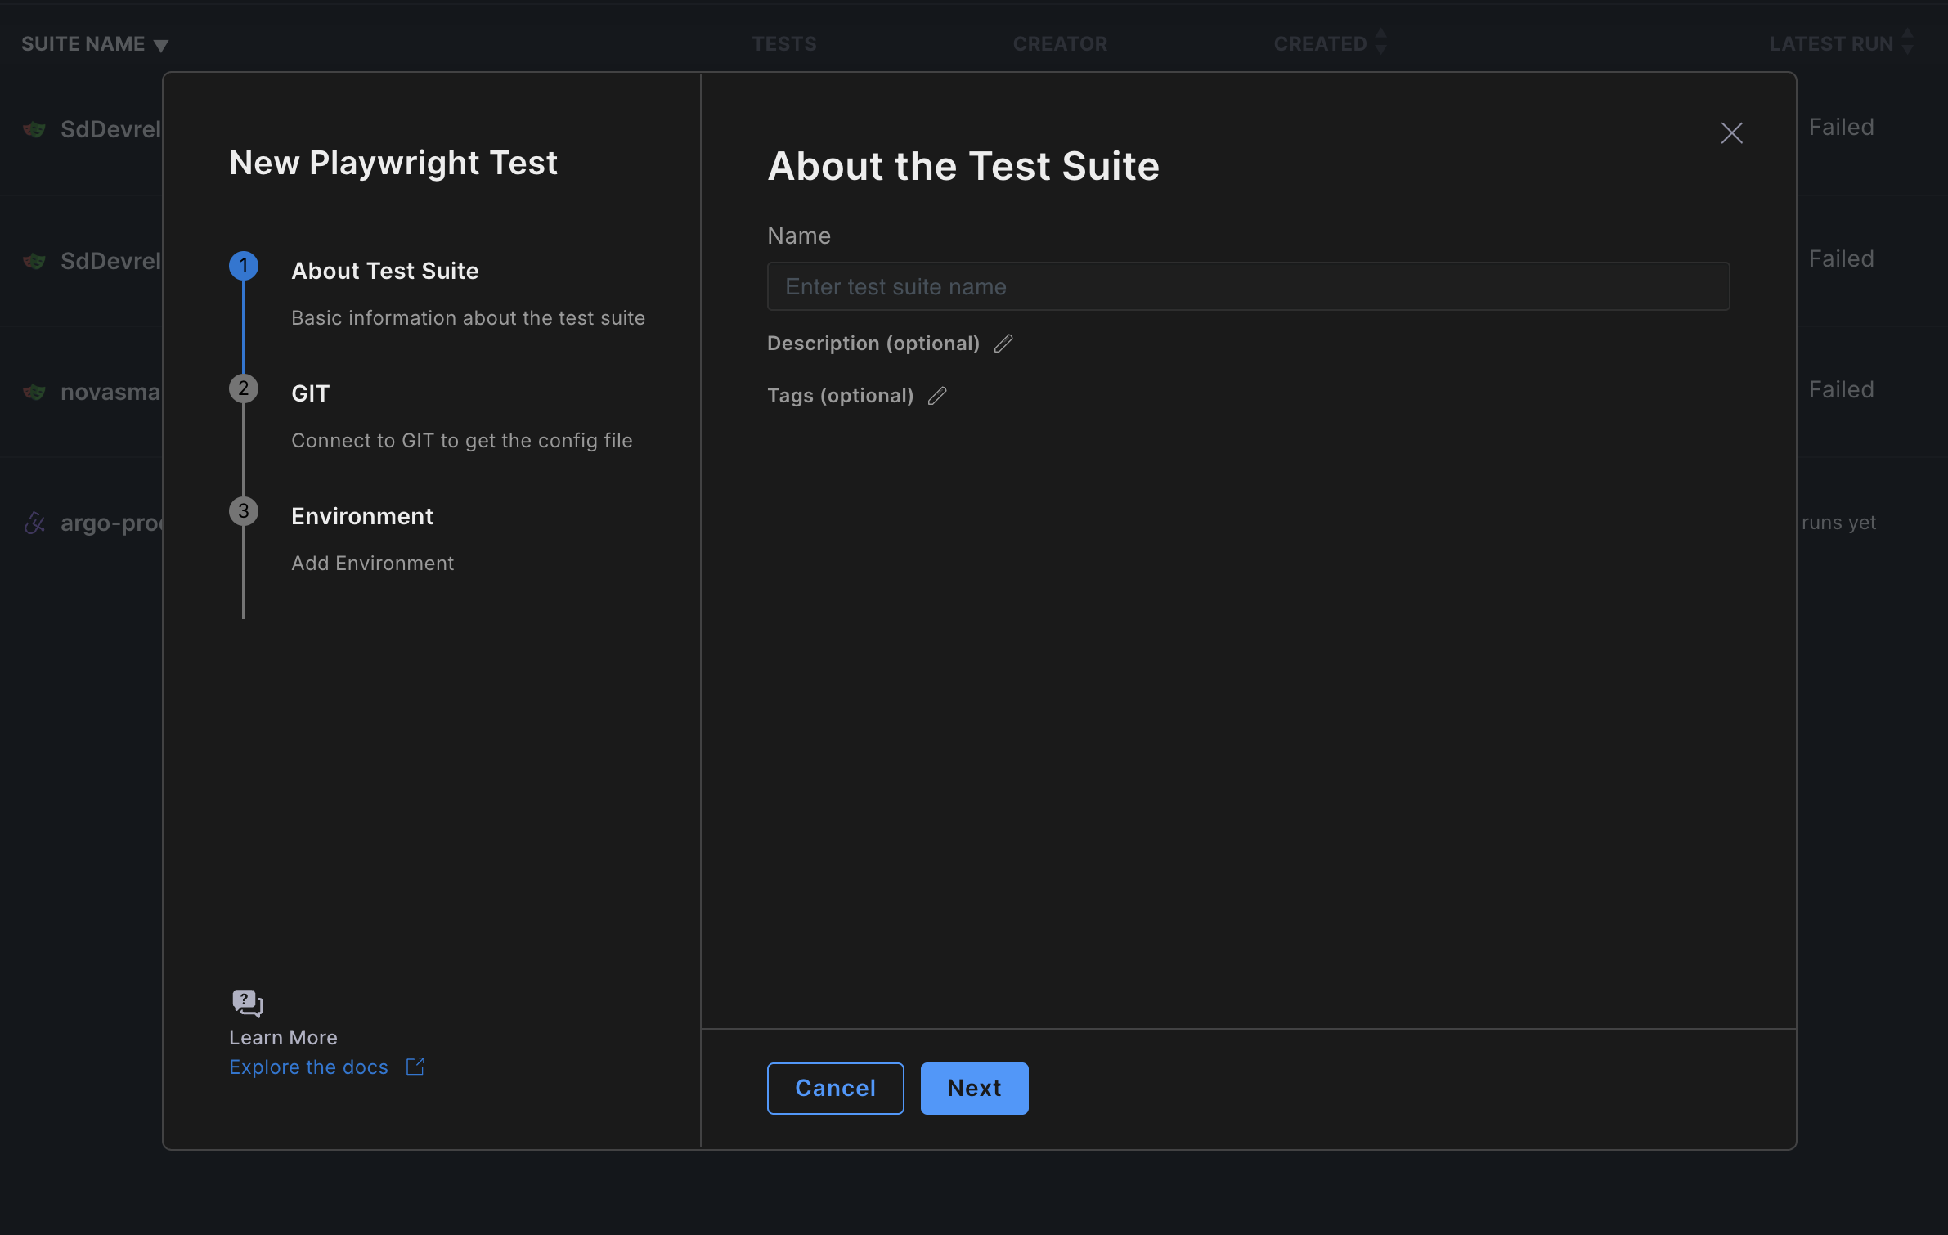Click the Description (optional) label
The height and width of the screenshot is (1235, 1948).
click(873, 344)
